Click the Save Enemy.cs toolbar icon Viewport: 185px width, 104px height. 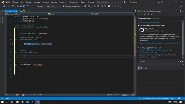point(21,6)
